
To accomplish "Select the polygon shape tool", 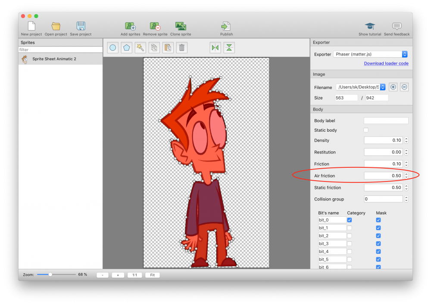I will [x=126, y=48].
